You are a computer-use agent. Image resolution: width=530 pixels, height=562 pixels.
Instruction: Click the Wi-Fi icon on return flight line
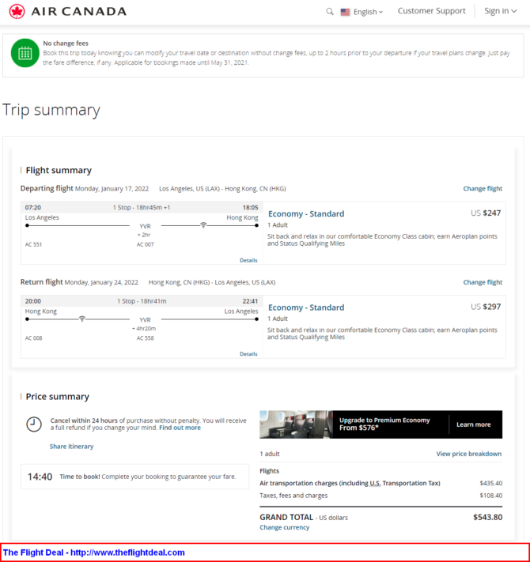click(82, 319)
